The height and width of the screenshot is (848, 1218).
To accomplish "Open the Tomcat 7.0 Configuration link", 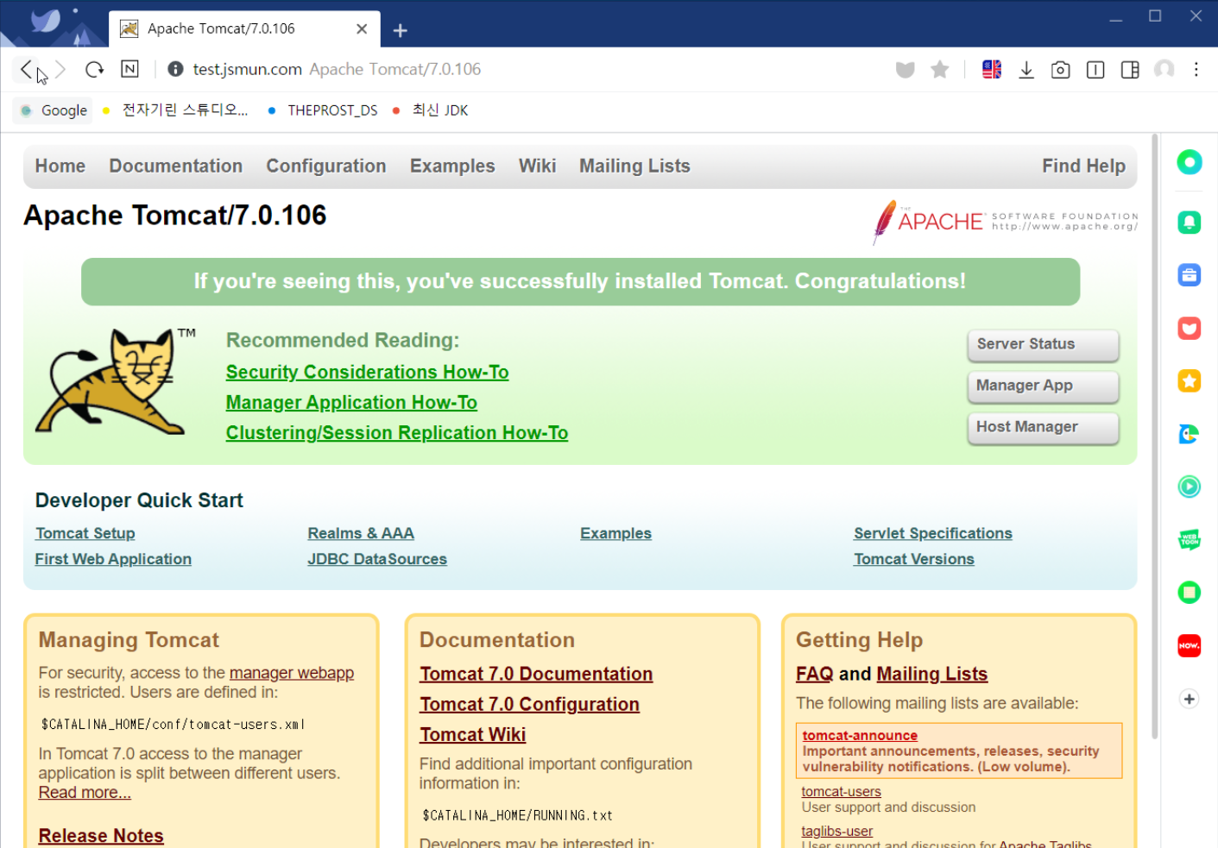I will click(x=529, y=704).
